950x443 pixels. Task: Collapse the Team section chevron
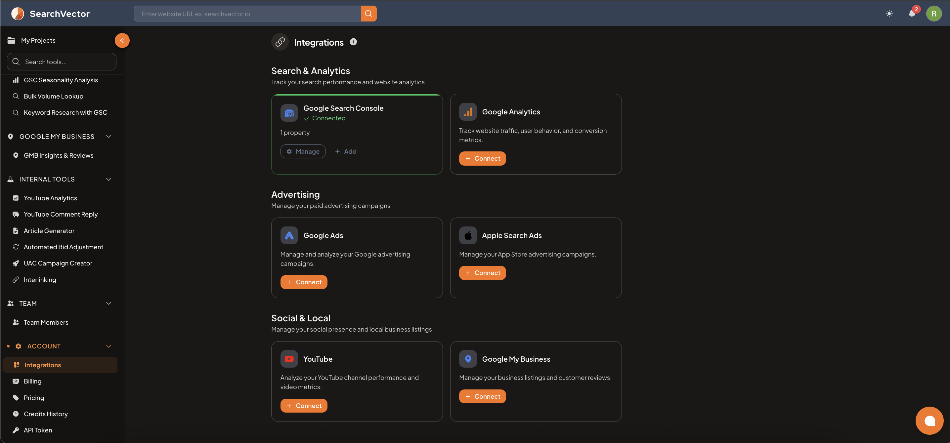tap(109, 303)
